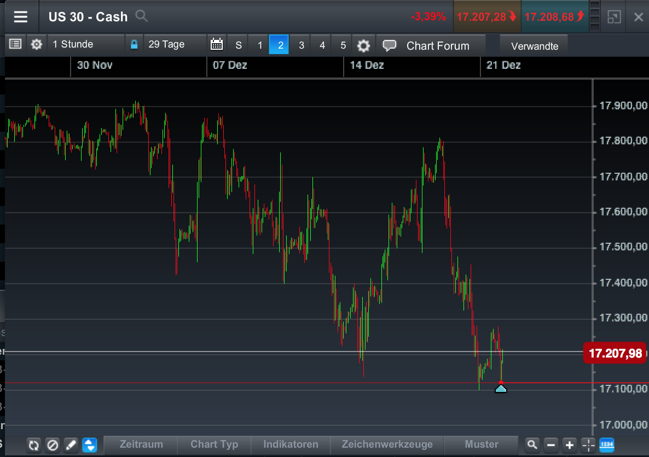Viewport: 649px width, 457px height.
Task: Toggle the blue 1234 price display icon
Action: 607,445
